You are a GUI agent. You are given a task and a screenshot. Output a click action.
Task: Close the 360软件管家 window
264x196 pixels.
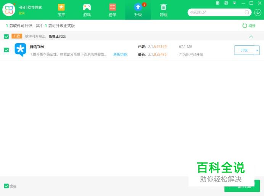click(x=260, y=3)
